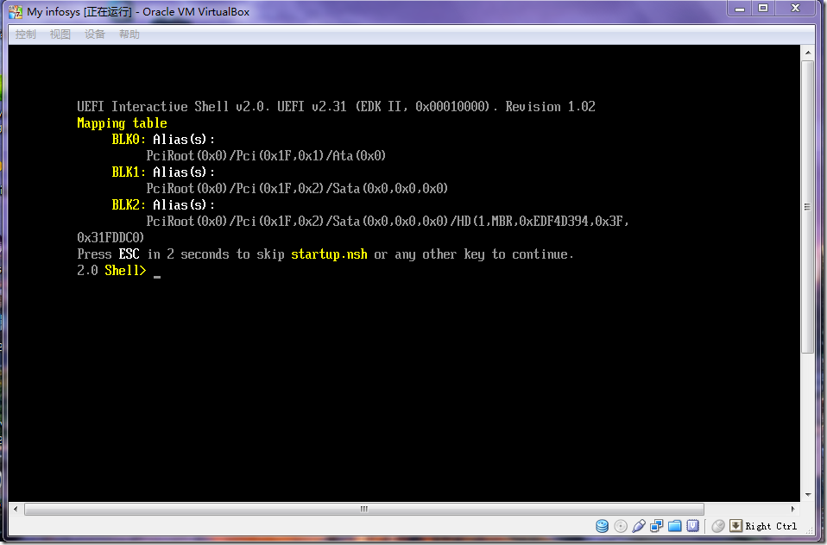
Task: Open the 控制 menu
Action: pos(25,34)
